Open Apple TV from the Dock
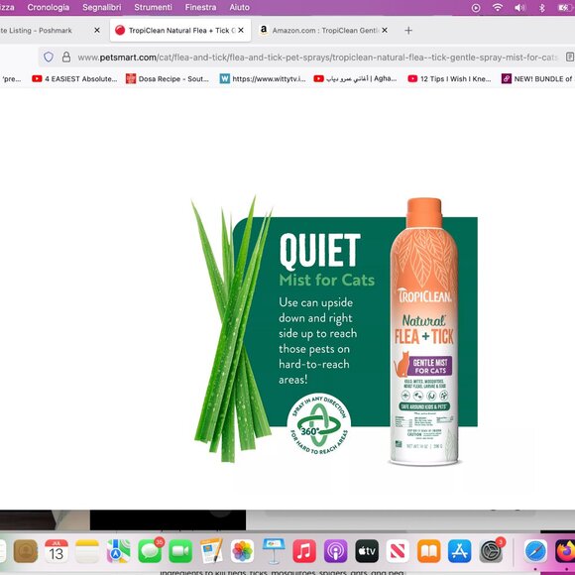 pyautogui.click(x=367, y=551)
